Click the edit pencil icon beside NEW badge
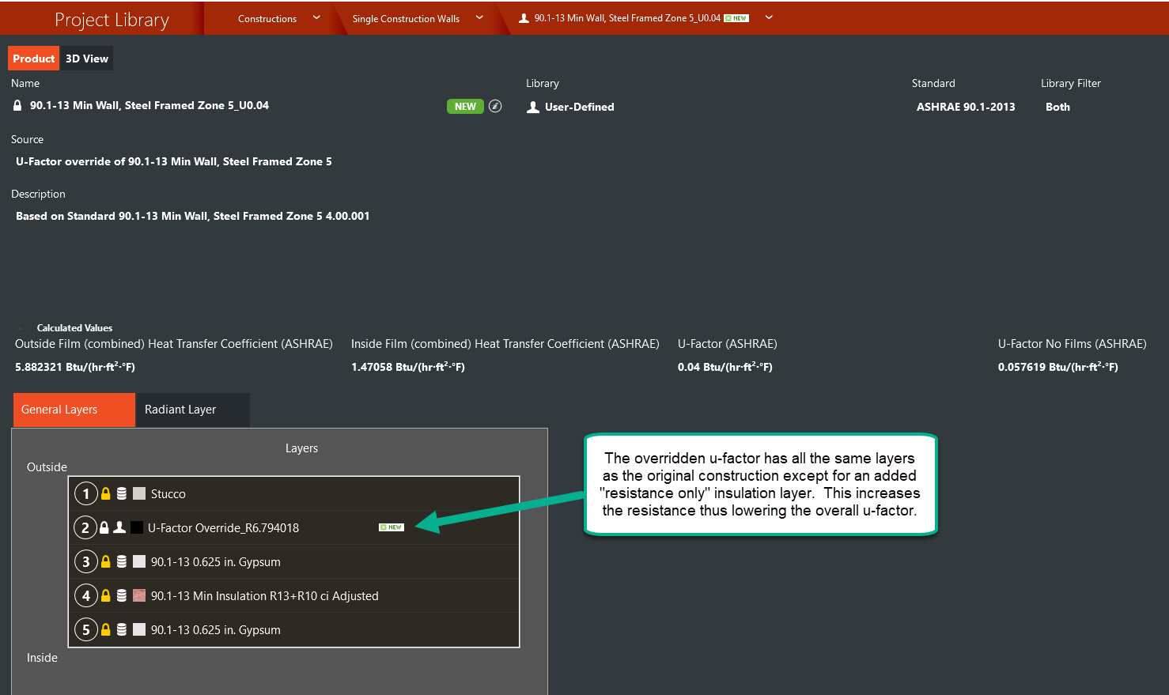Screen dimensions: 1169x695 [495, 106]
